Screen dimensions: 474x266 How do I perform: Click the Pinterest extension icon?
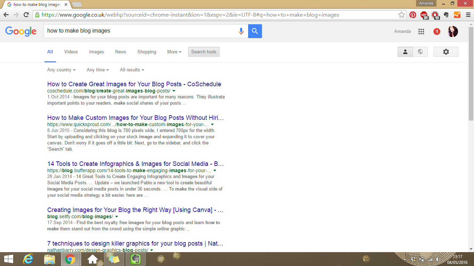(413, 15)
